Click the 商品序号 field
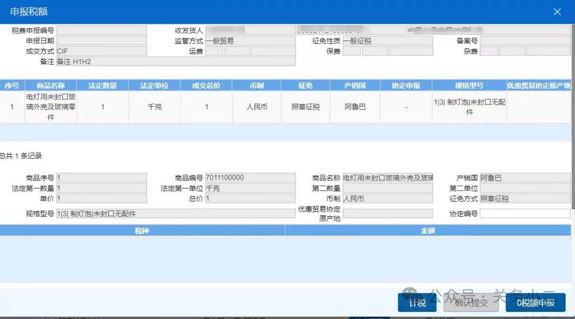This screenshot has height=319, width=575. (x=102, y=177)
